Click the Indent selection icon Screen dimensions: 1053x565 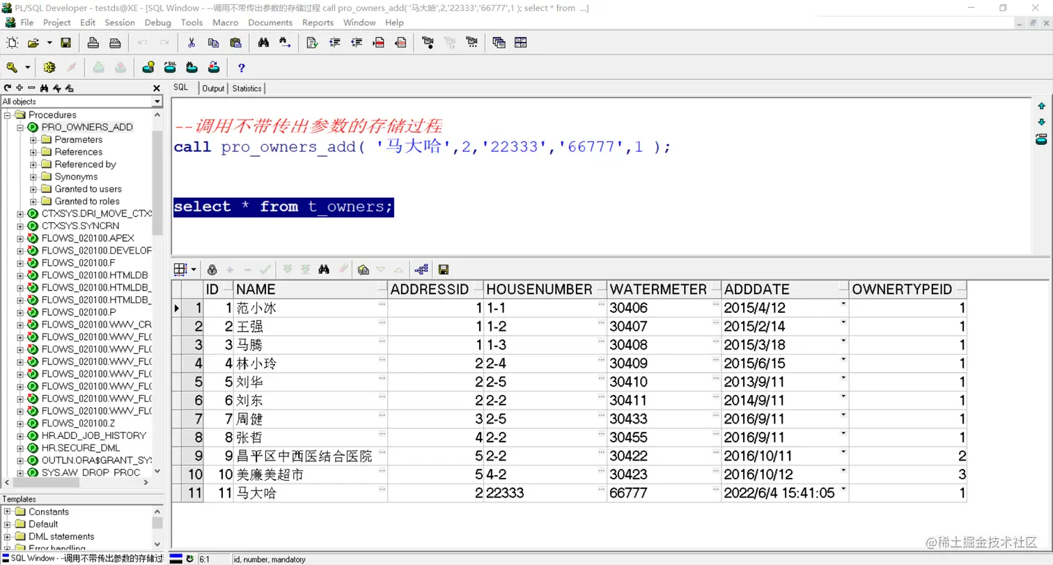335,43
